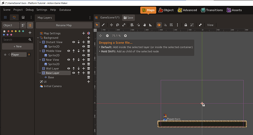Click the Rename Map button
Screen dimensions: 253x135
click(x=64, y=25)
